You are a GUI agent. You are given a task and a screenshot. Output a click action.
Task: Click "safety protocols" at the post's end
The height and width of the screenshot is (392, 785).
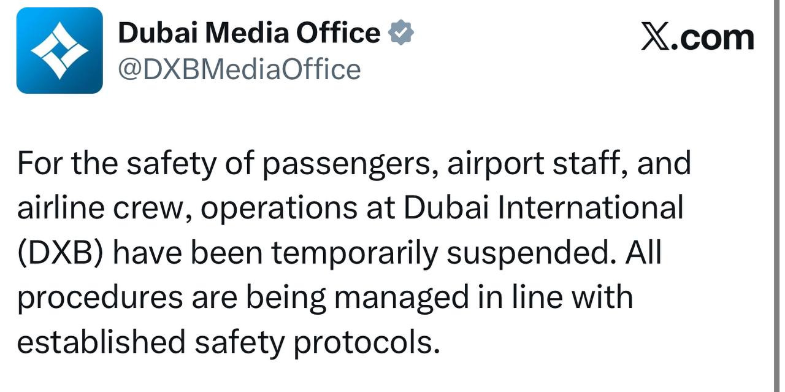317,342
